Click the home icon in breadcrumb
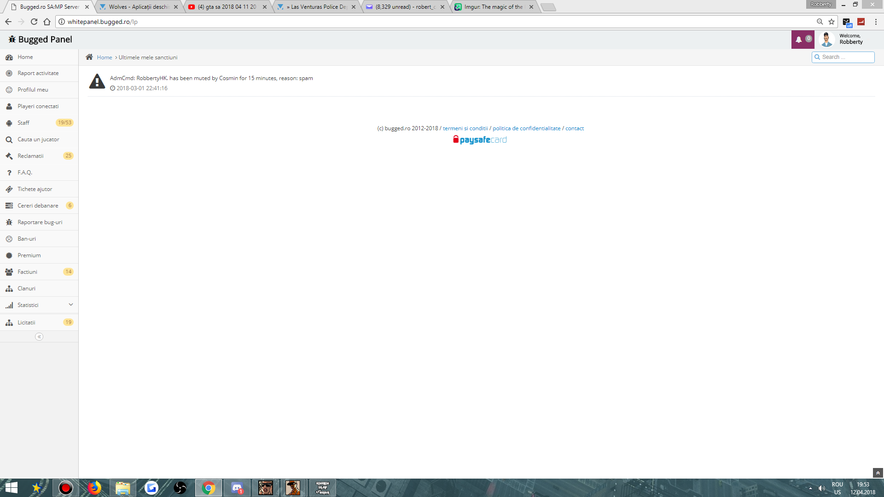Screen dimensions: 884x497 [x=89, y=57]
